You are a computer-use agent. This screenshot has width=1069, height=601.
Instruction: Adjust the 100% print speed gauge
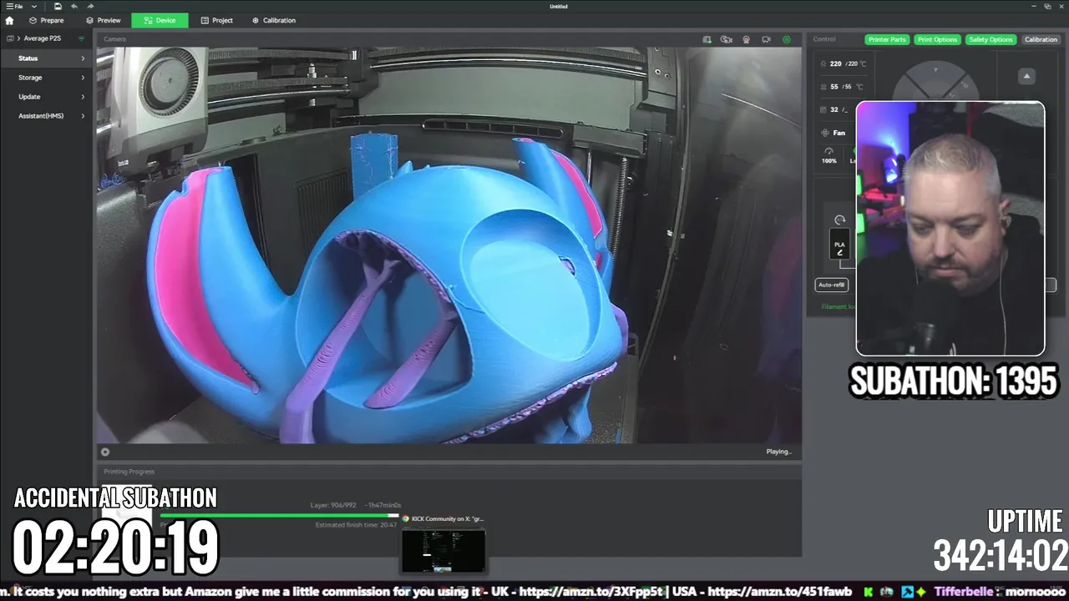click(x=828, y=156)
